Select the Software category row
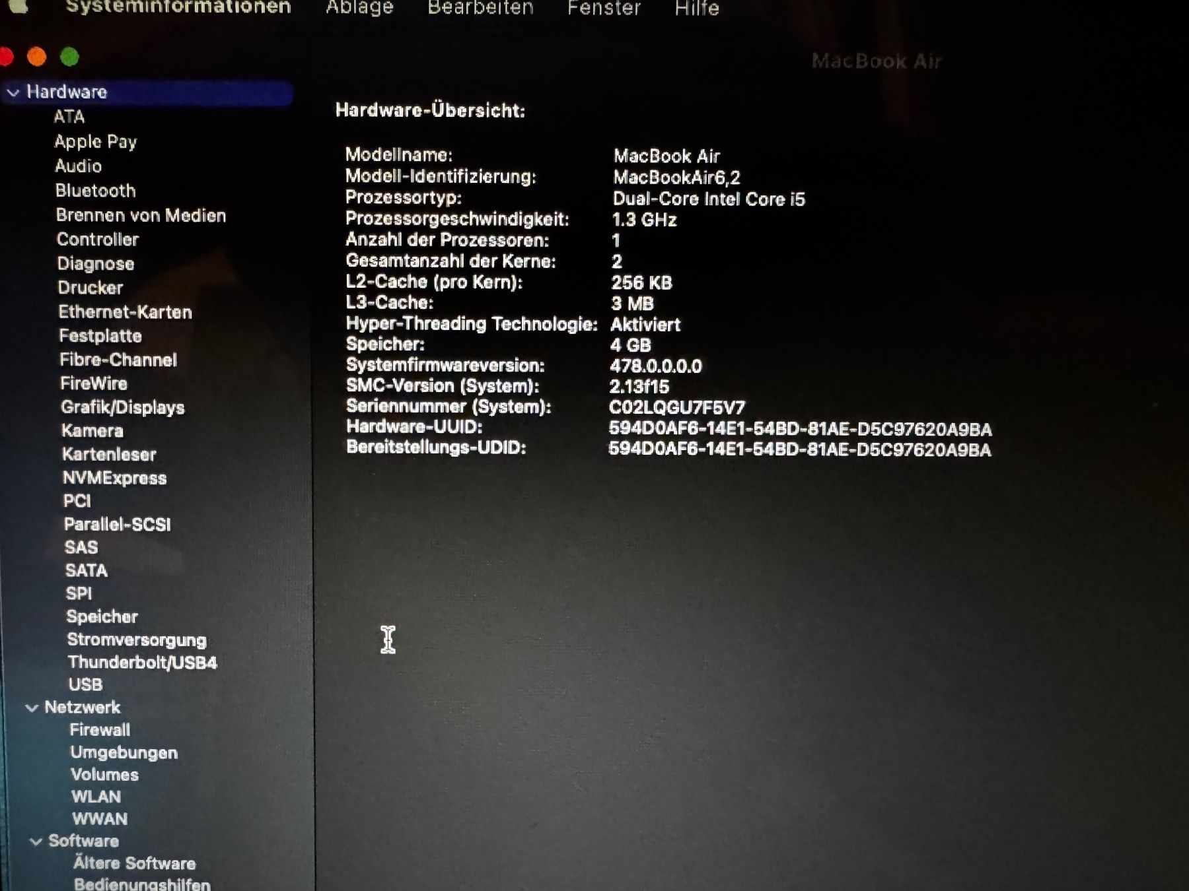1189x891 pixels. [x=83, y=841]
